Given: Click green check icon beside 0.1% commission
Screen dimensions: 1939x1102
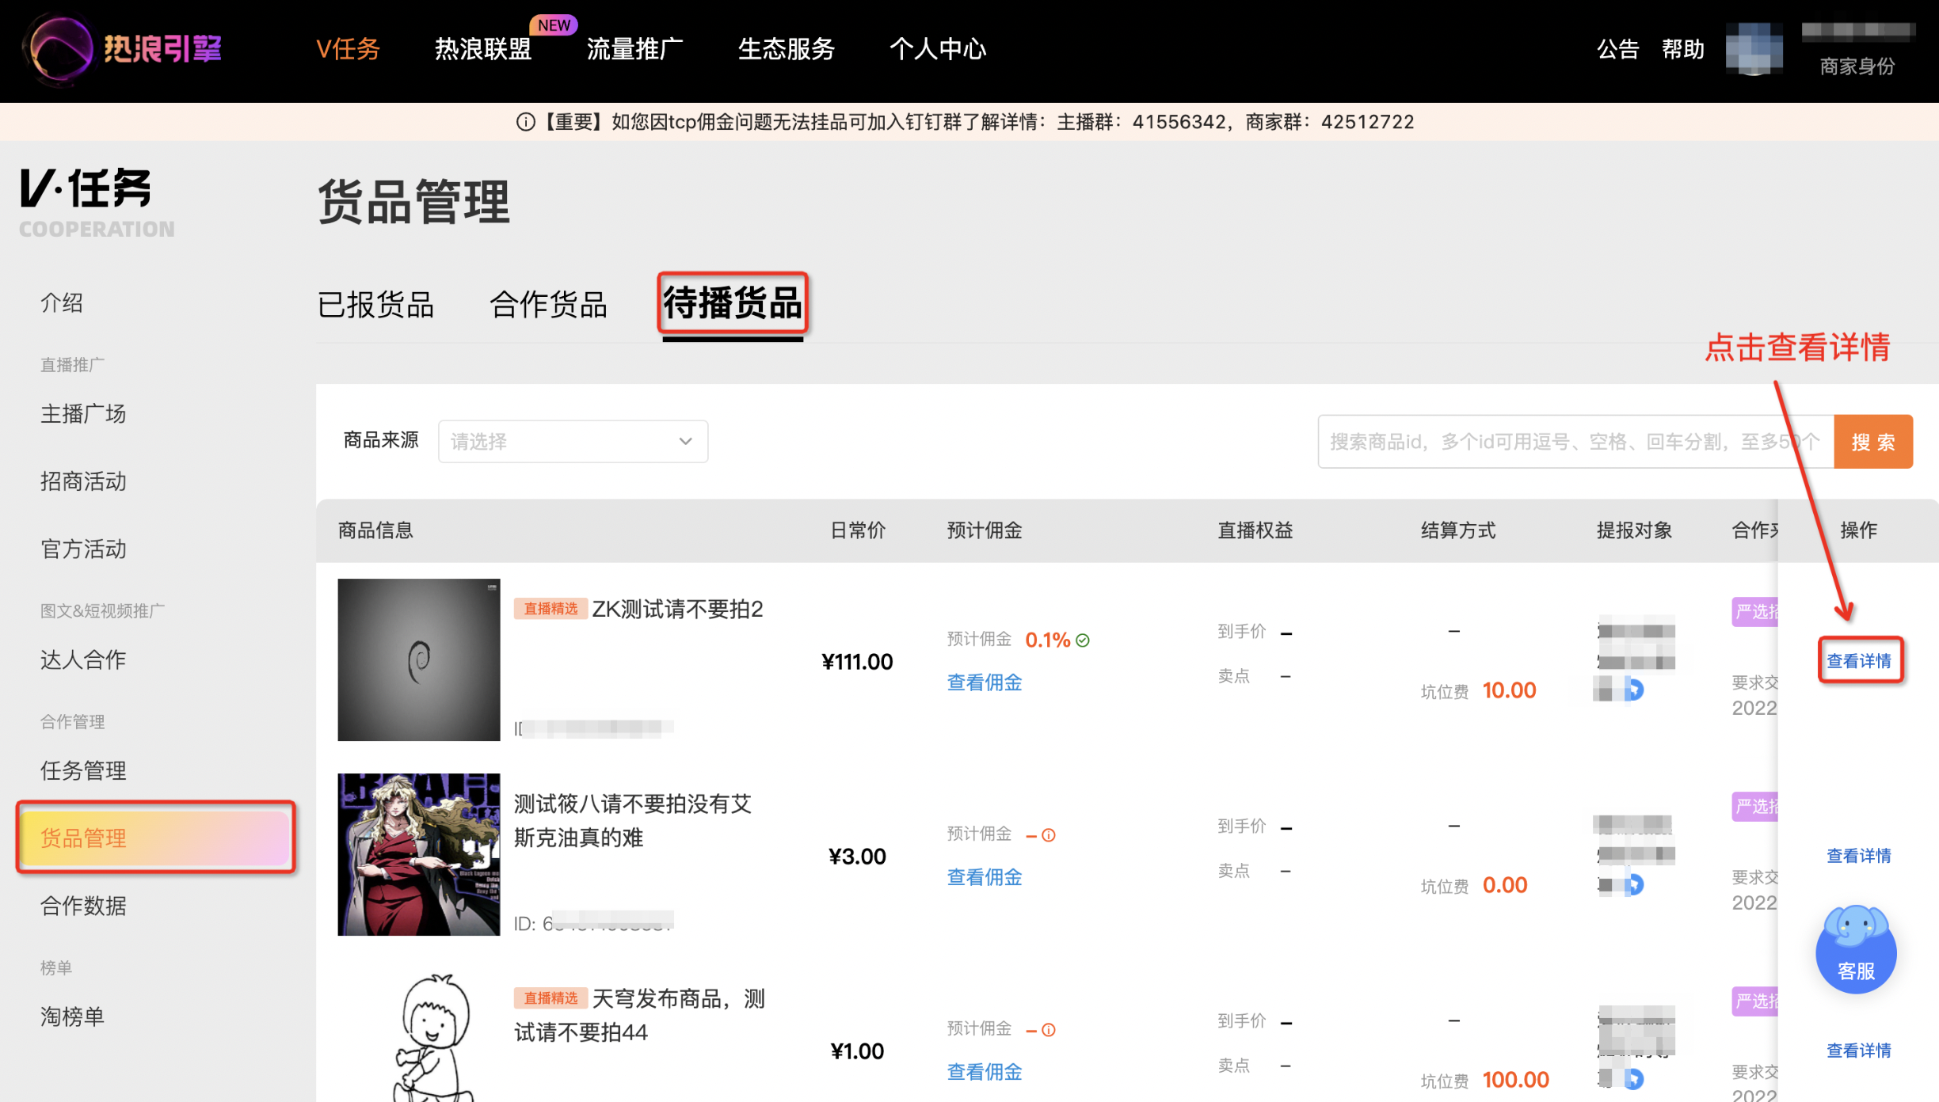Looking at the screenshot, I should tap(1083, 640).
